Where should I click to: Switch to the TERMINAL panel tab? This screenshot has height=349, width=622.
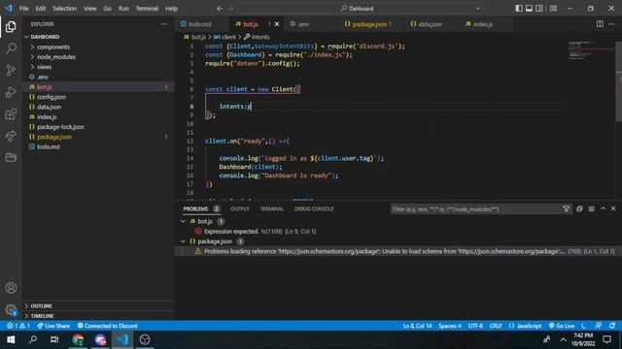[272, 209]
